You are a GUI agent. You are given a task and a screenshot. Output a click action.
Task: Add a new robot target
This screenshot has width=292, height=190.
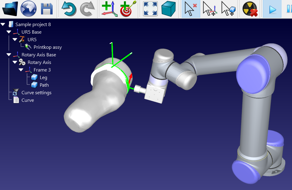[x=128, y=9]
